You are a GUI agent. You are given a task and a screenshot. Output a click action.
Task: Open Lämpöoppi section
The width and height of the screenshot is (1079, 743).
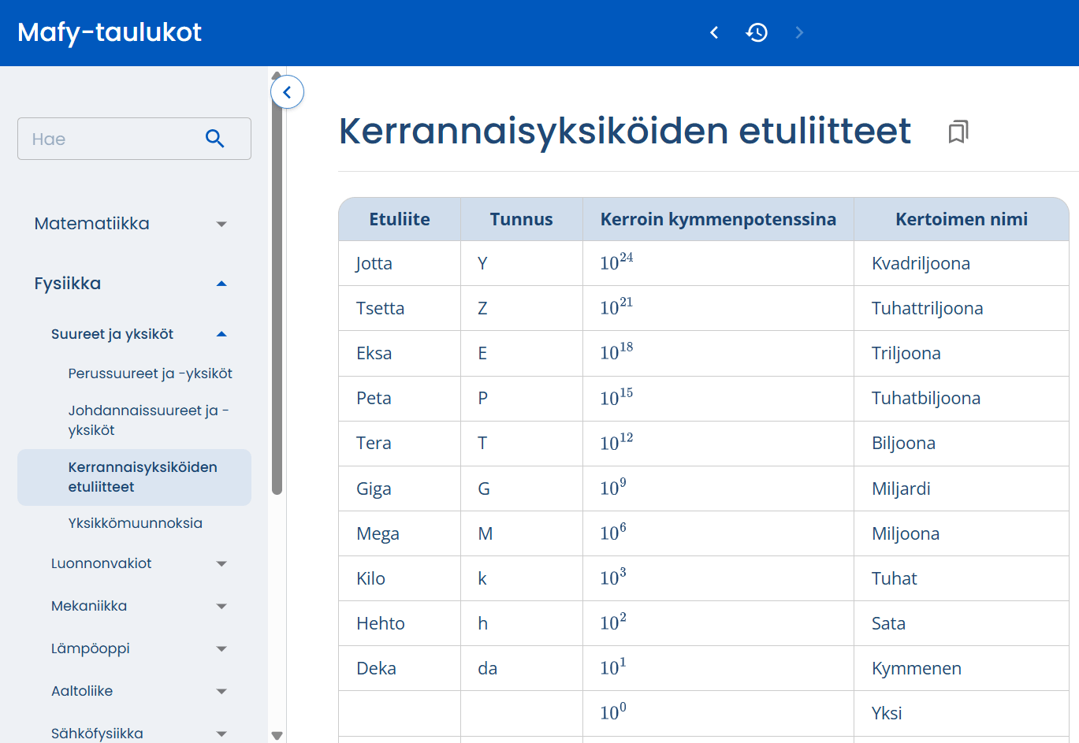(90, 648)
